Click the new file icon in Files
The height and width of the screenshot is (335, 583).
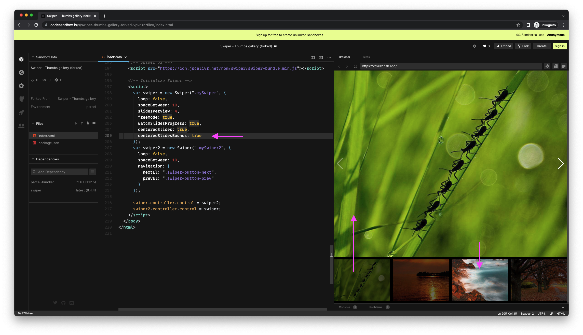click(x=88, y=123)
